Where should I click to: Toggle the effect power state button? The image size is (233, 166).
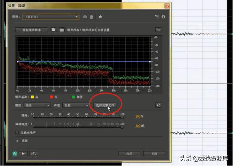click(x=15, y=153)
